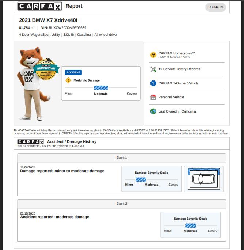Screen dimensions: 244x250
Task: Click the 'Damage reported: minor to moderate damage' text
Action: pyautogui.click(x=62, y=171)
